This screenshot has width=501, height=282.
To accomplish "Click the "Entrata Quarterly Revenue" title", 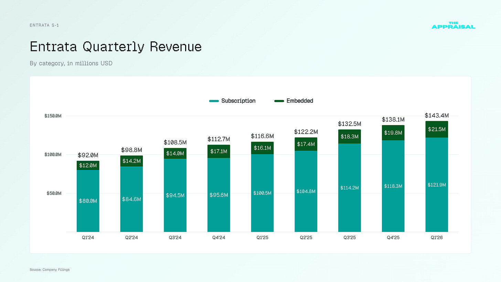I will pyautogui.click(x=116, y=47).
